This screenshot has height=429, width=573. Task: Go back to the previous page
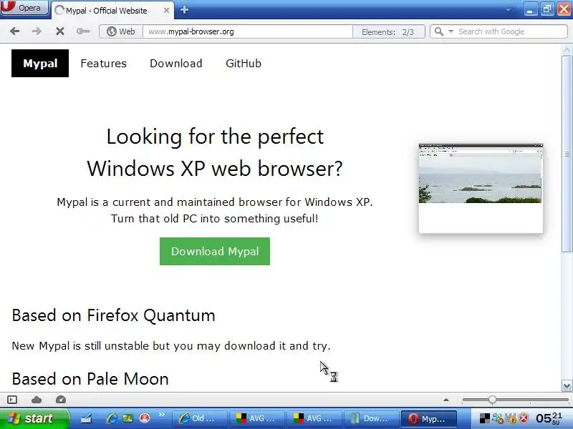click(x=14, y=31)
